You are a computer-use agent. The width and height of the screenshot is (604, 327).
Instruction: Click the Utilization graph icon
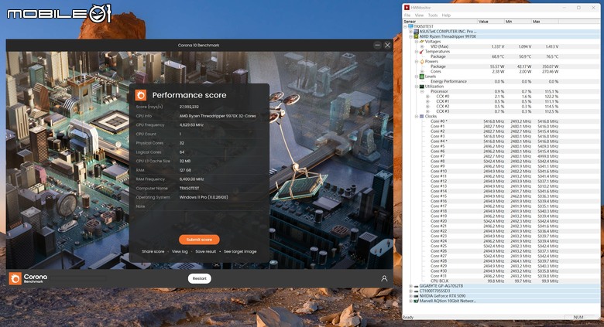pyautogui.click(x=422, y=87)
